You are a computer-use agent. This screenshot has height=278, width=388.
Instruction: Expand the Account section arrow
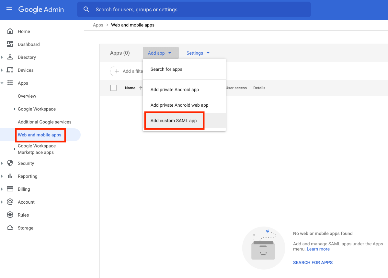2,202
